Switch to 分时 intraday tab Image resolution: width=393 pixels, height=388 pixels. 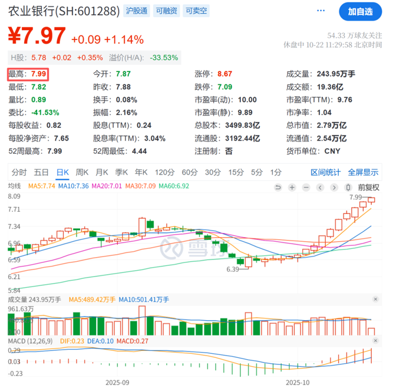tap(19, 172)
